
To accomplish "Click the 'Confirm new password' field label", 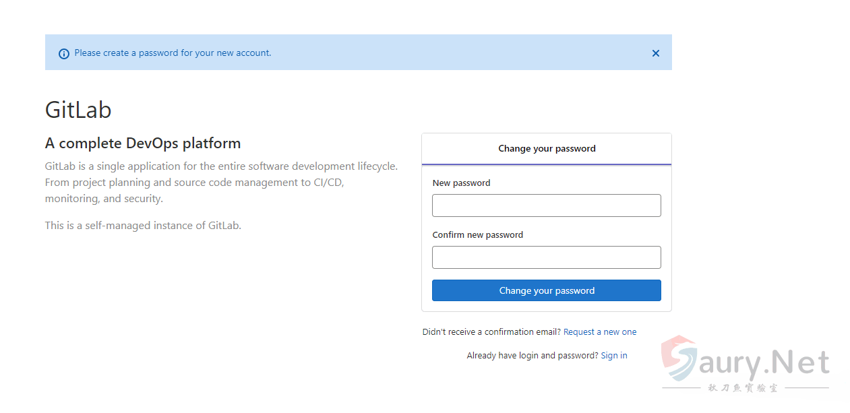I will click(x=477, y=235).
